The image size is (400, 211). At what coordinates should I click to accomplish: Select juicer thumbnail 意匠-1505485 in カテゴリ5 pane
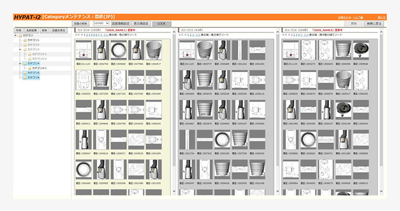click(x=222, y=50)
